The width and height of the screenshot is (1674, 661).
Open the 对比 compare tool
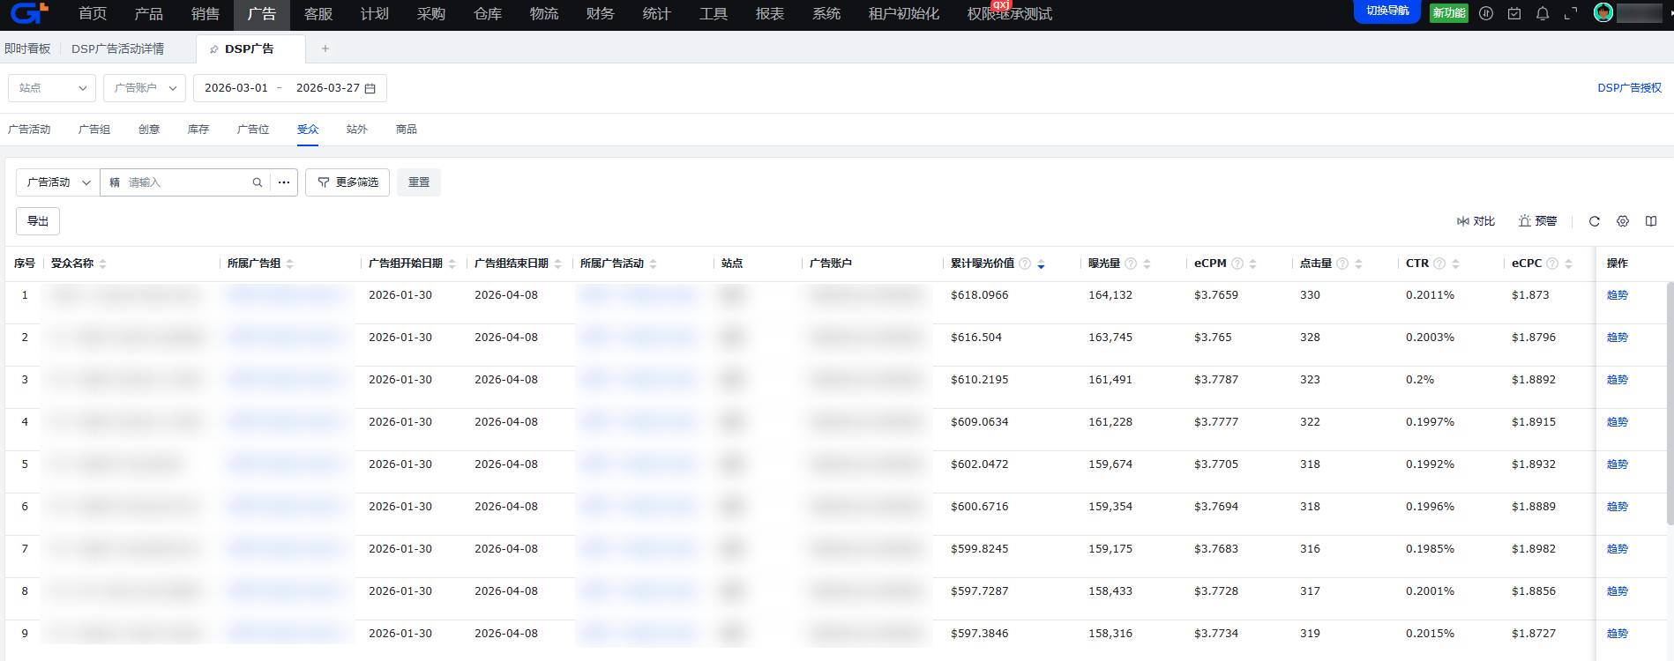click(x=1476, y=221)
